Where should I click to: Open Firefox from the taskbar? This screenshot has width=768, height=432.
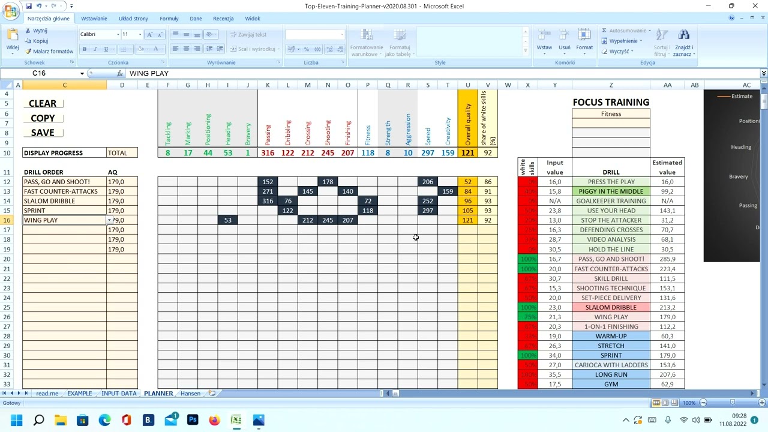214,420
